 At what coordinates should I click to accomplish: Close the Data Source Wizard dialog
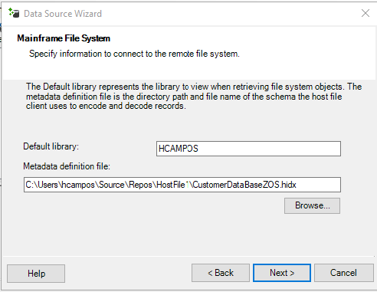click(x=366, y=13)
